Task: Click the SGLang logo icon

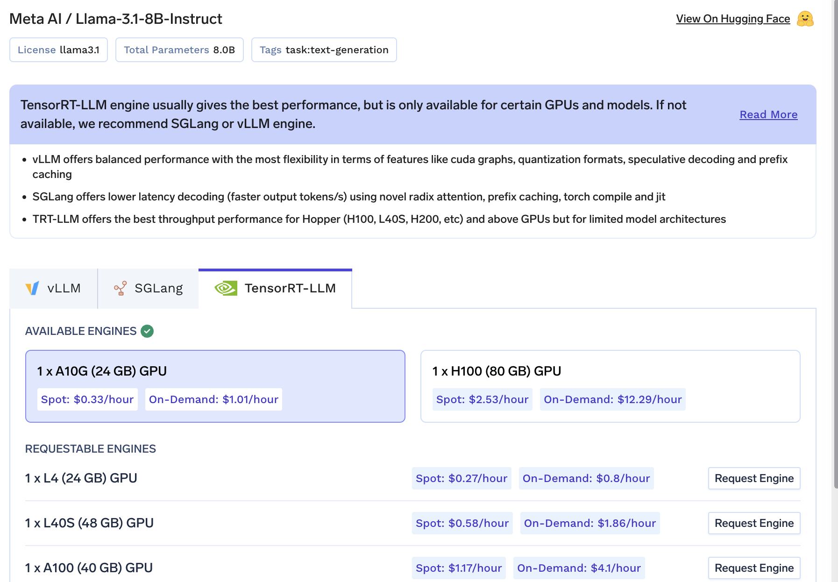Action: 121,288
